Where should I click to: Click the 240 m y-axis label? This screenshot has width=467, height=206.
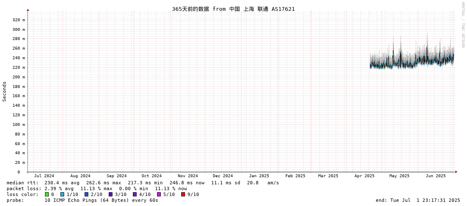18,58
